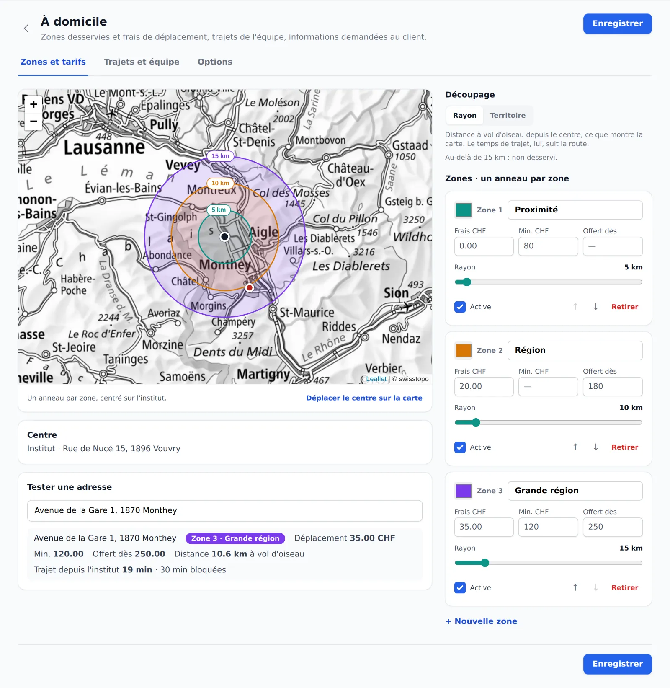Uncheck Active for Zone 1
This screenshot has width=670, height=688.
pos(460,307)
